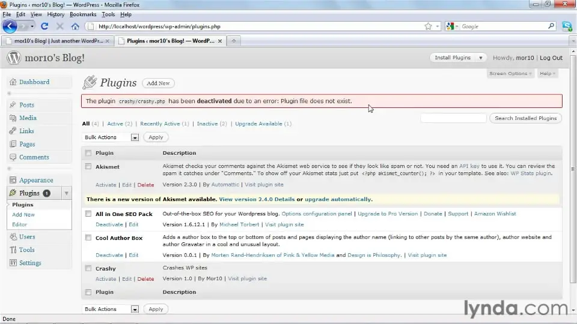The image size is (577, 324).
Task: Click the Log Out link
Action: point(551,58)
